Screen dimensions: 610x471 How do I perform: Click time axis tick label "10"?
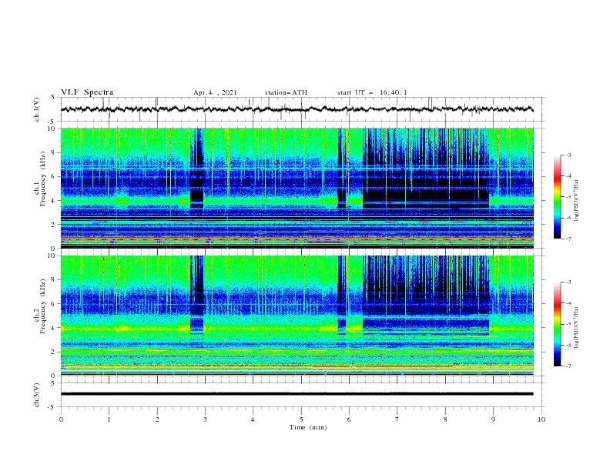[x=541, y=419]
